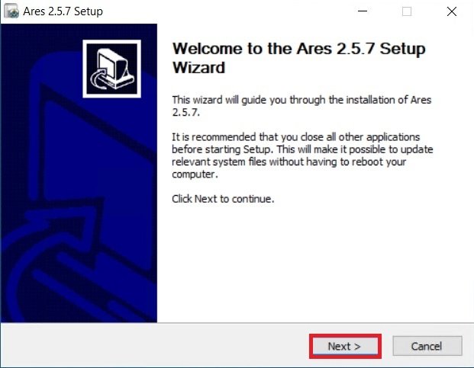
Task: Click the gray footer panel left of Next
Action: pos(154,346)
